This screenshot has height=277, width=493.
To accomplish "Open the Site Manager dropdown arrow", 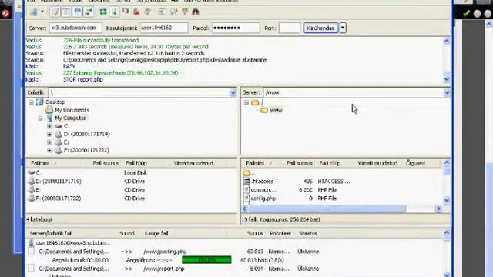I will point(42,12).
